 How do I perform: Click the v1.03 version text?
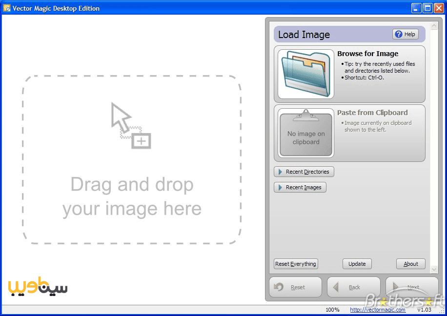424,310
